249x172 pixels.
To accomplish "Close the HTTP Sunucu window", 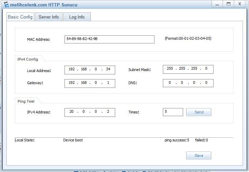I will click(240, 4).
